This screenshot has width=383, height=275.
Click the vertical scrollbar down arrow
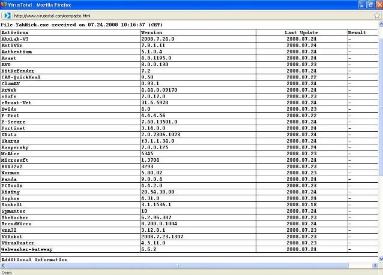point(381,259)
